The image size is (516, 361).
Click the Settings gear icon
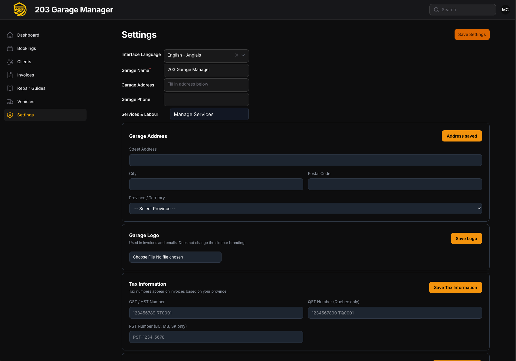[10, 115]
